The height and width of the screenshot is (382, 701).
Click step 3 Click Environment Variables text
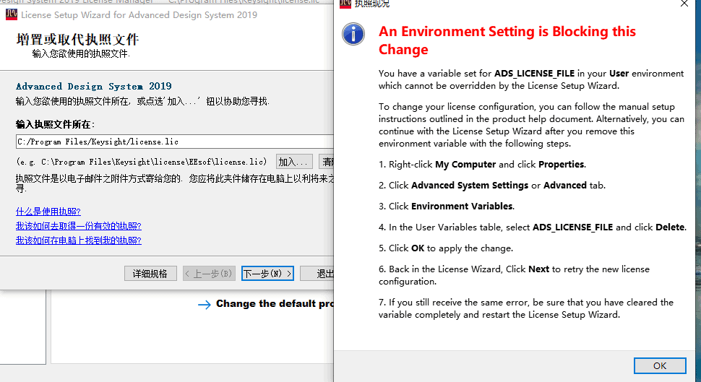(447, 206)
